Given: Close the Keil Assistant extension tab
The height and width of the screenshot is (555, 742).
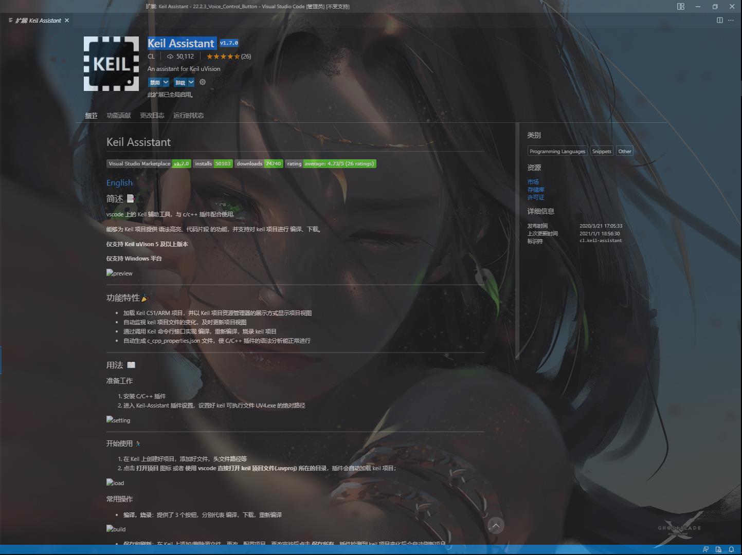Looking at the screenshot, I should click(67, 21).
